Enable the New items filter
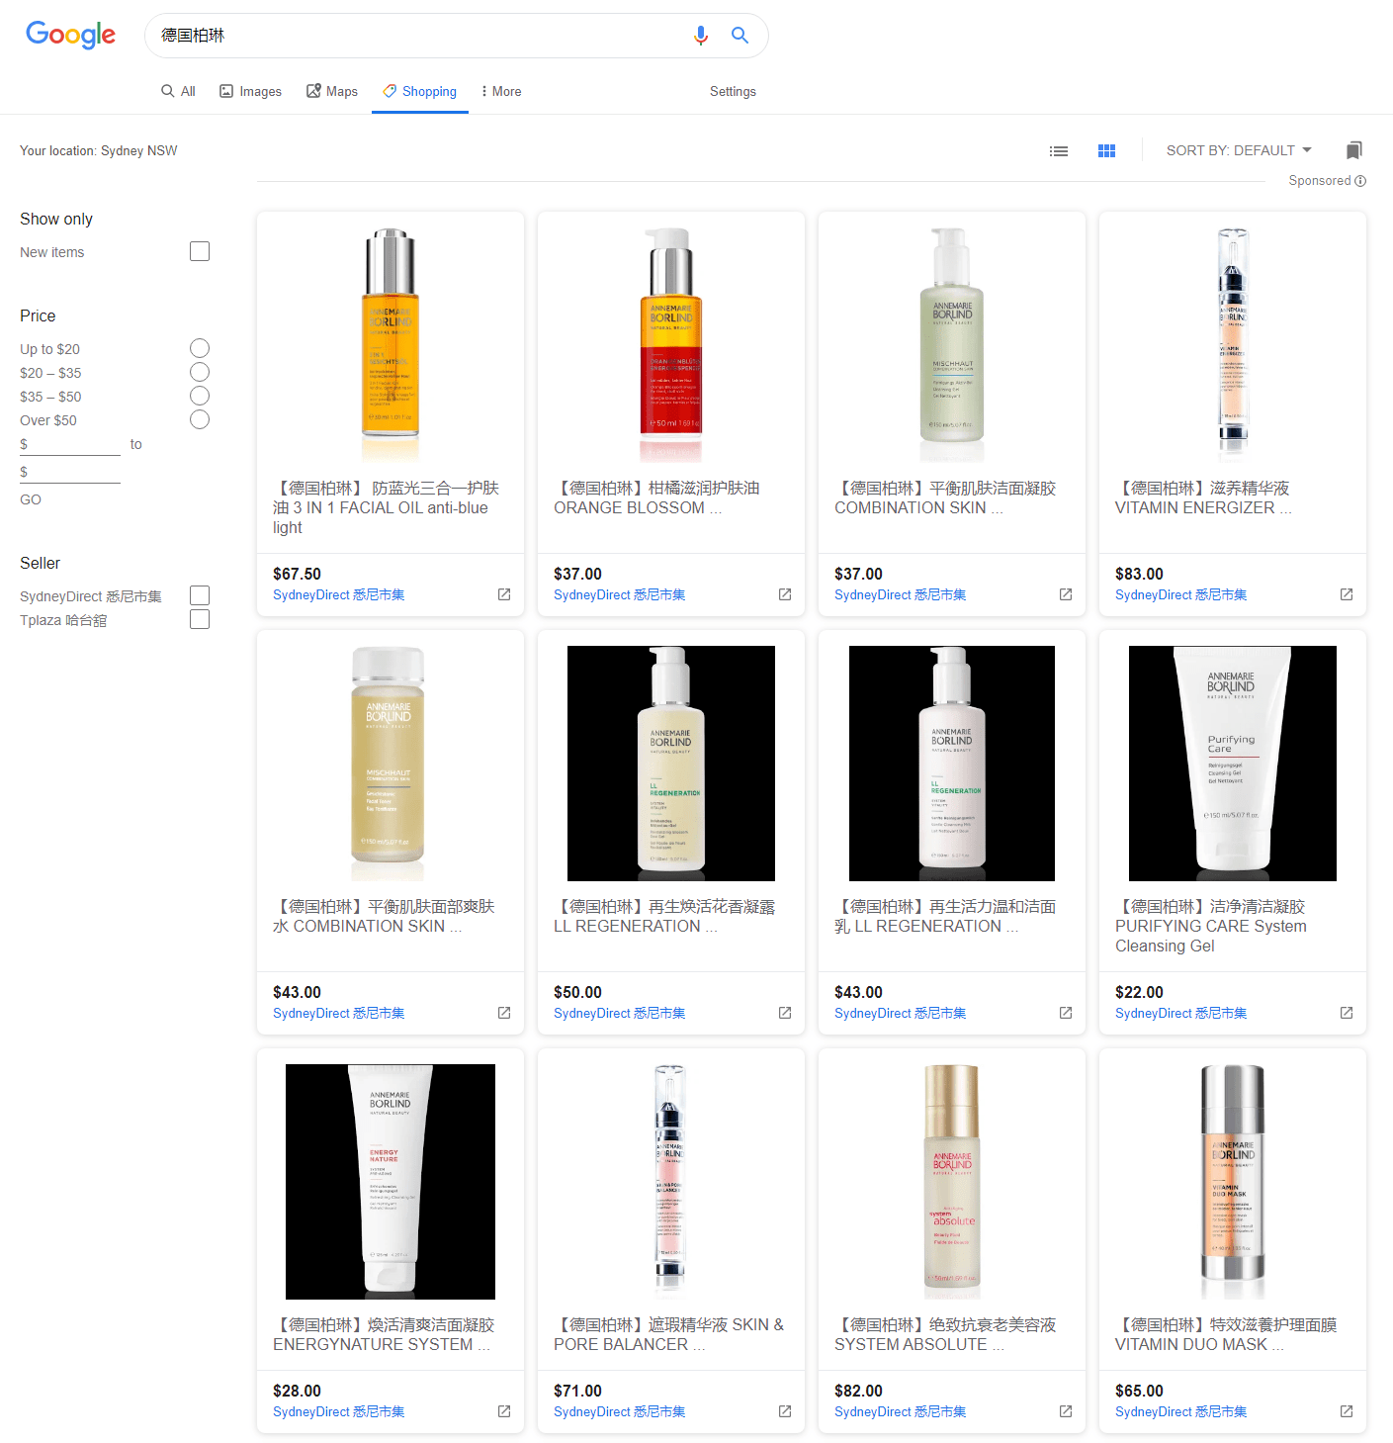Screen dimensions: 1393x1443 point(199,251)
